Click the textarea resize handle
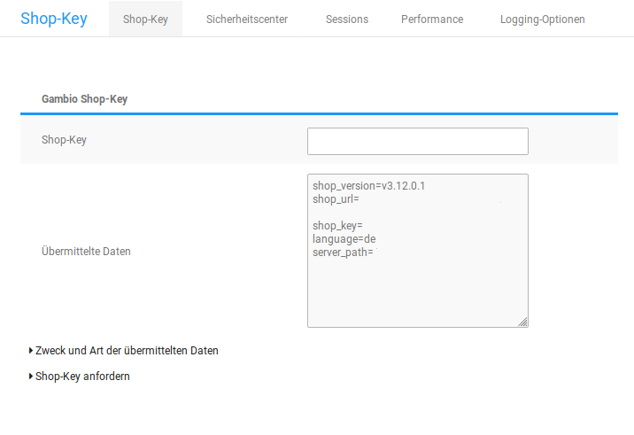Screen dimensions: 634x435 coord(522,322)
